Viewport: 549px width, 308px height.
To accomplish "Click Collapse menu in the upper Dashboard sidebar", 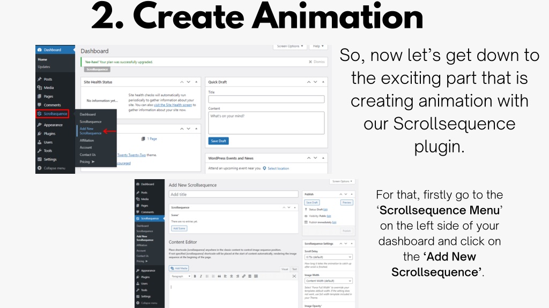I will click(x=55, y=168).
